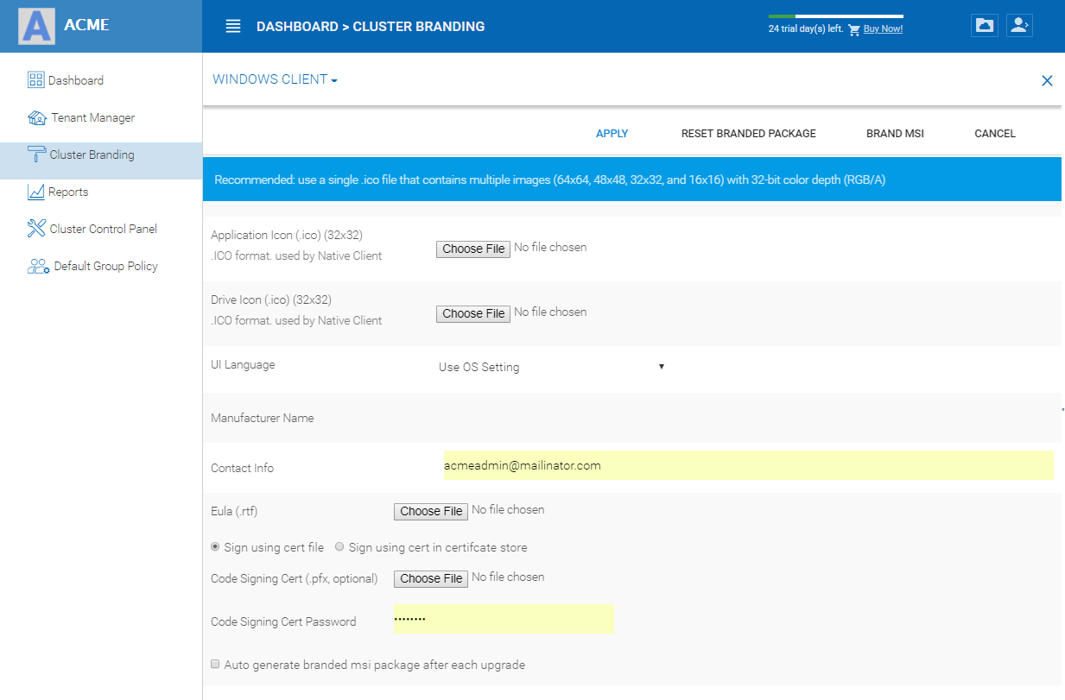The height and width of the screenshot is (700, 1065).
Task: Click the 'Buy Now!' link
Action: coord(883,29)
